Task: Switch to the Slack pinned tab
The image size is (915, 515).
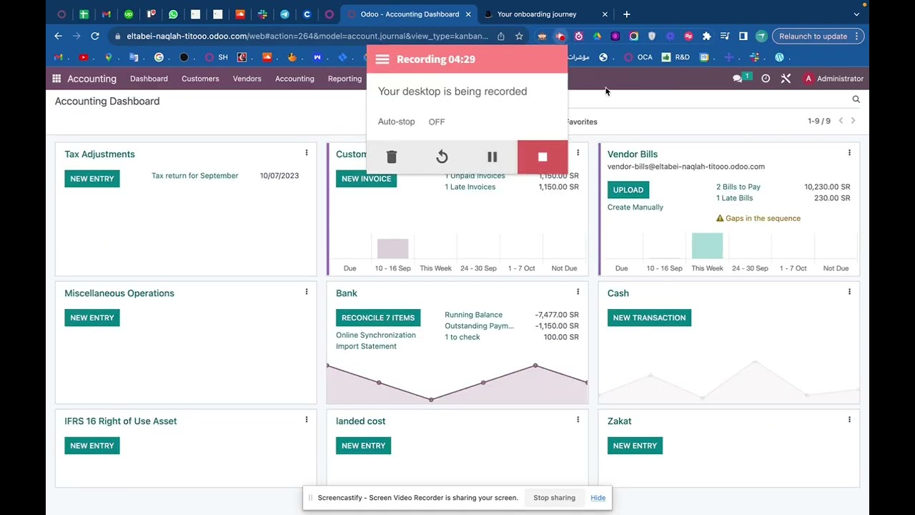Action: tap(262, 14)
